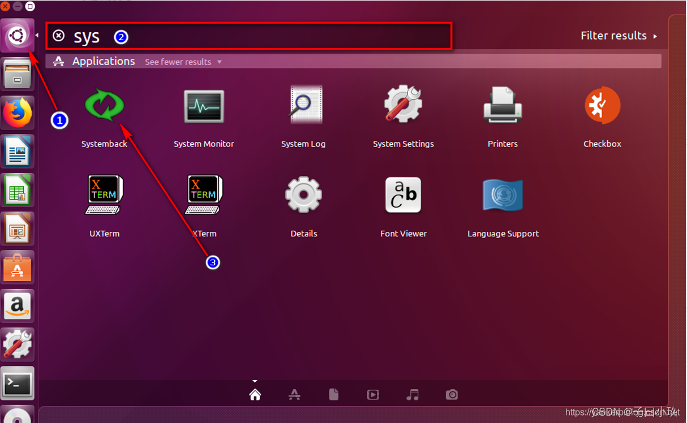Launch System Monitor
Screen dimensions: 687x423
click(x=204, y=106)
